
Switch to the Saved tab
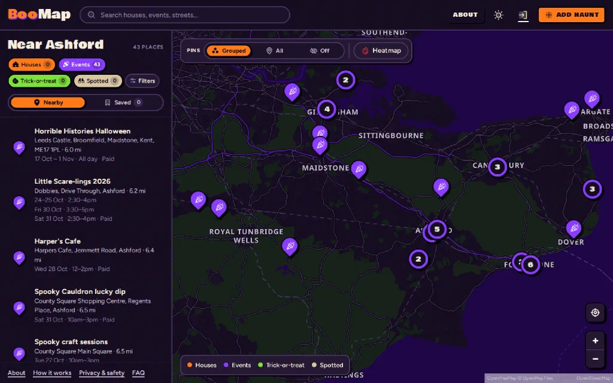tap(123, 102)
